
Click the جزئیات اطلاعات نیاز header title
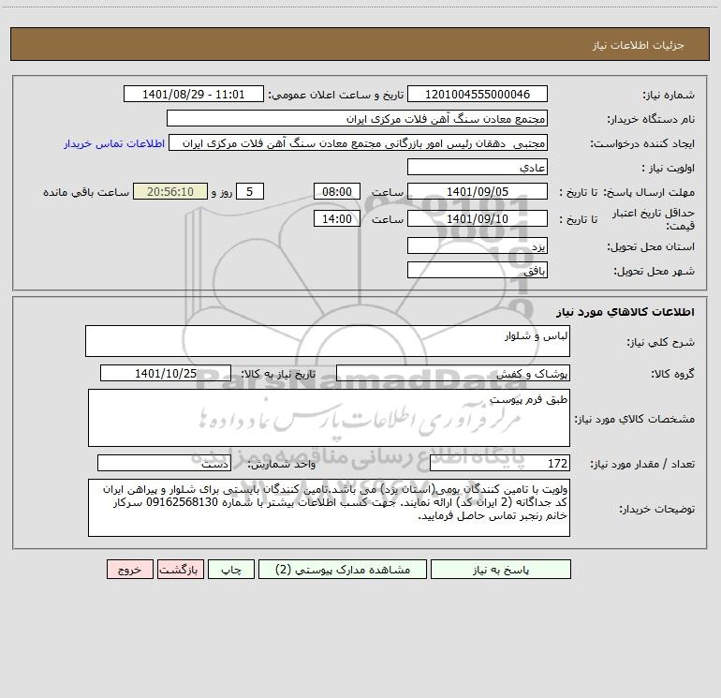click(639, 45)
